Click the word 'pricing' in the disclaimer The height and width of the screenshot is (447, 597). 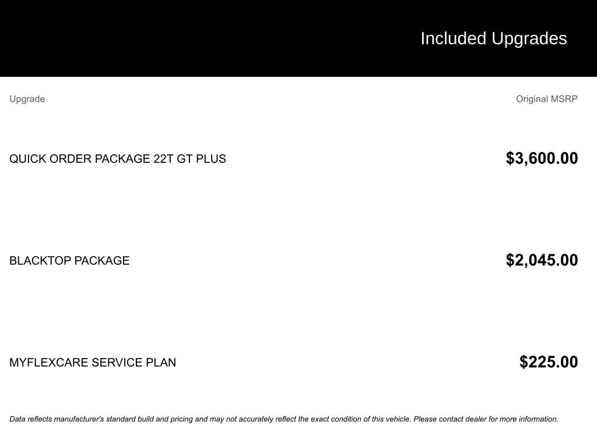pyautogui.click(x=182, y=419)
